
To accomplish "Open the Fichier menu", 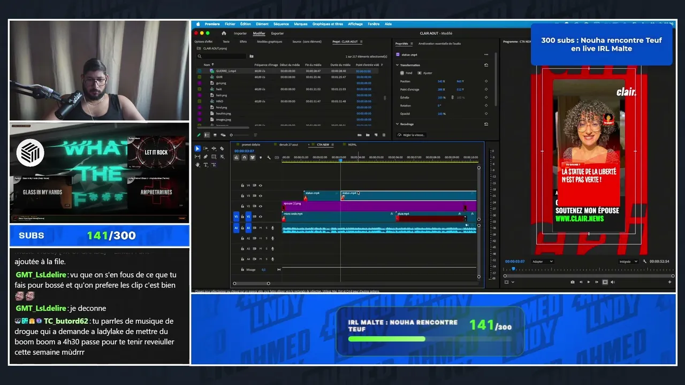I will pyautogui.click(x=230, y=24).
